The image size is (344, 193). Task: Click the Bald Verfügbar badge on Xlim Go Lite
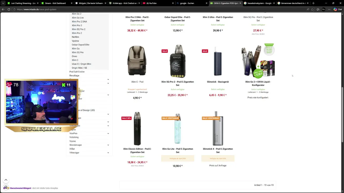pyautogui.click(x=170, y=118)
